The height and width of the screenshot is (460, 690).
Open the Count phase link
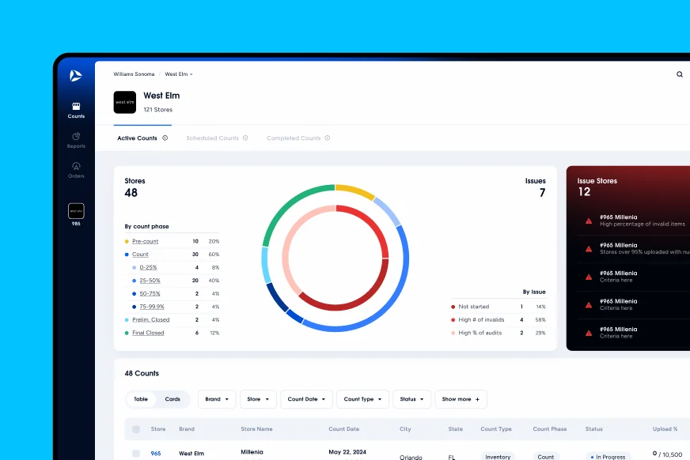pos(140,255)
